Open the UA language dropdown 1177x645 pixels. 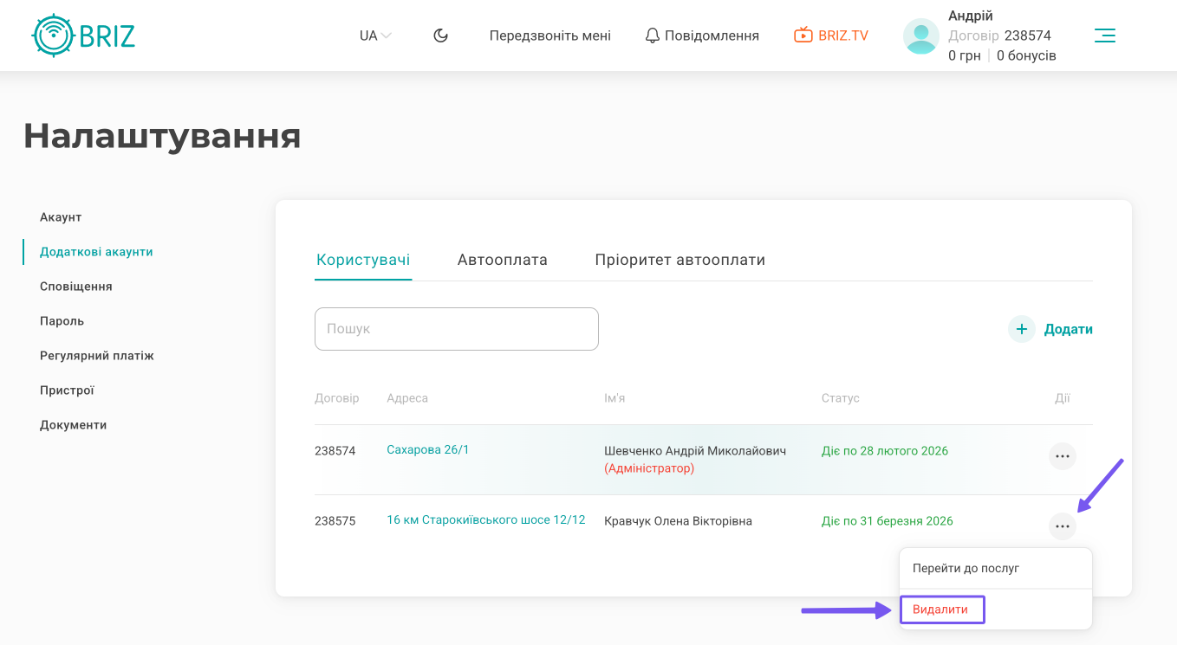375,35
